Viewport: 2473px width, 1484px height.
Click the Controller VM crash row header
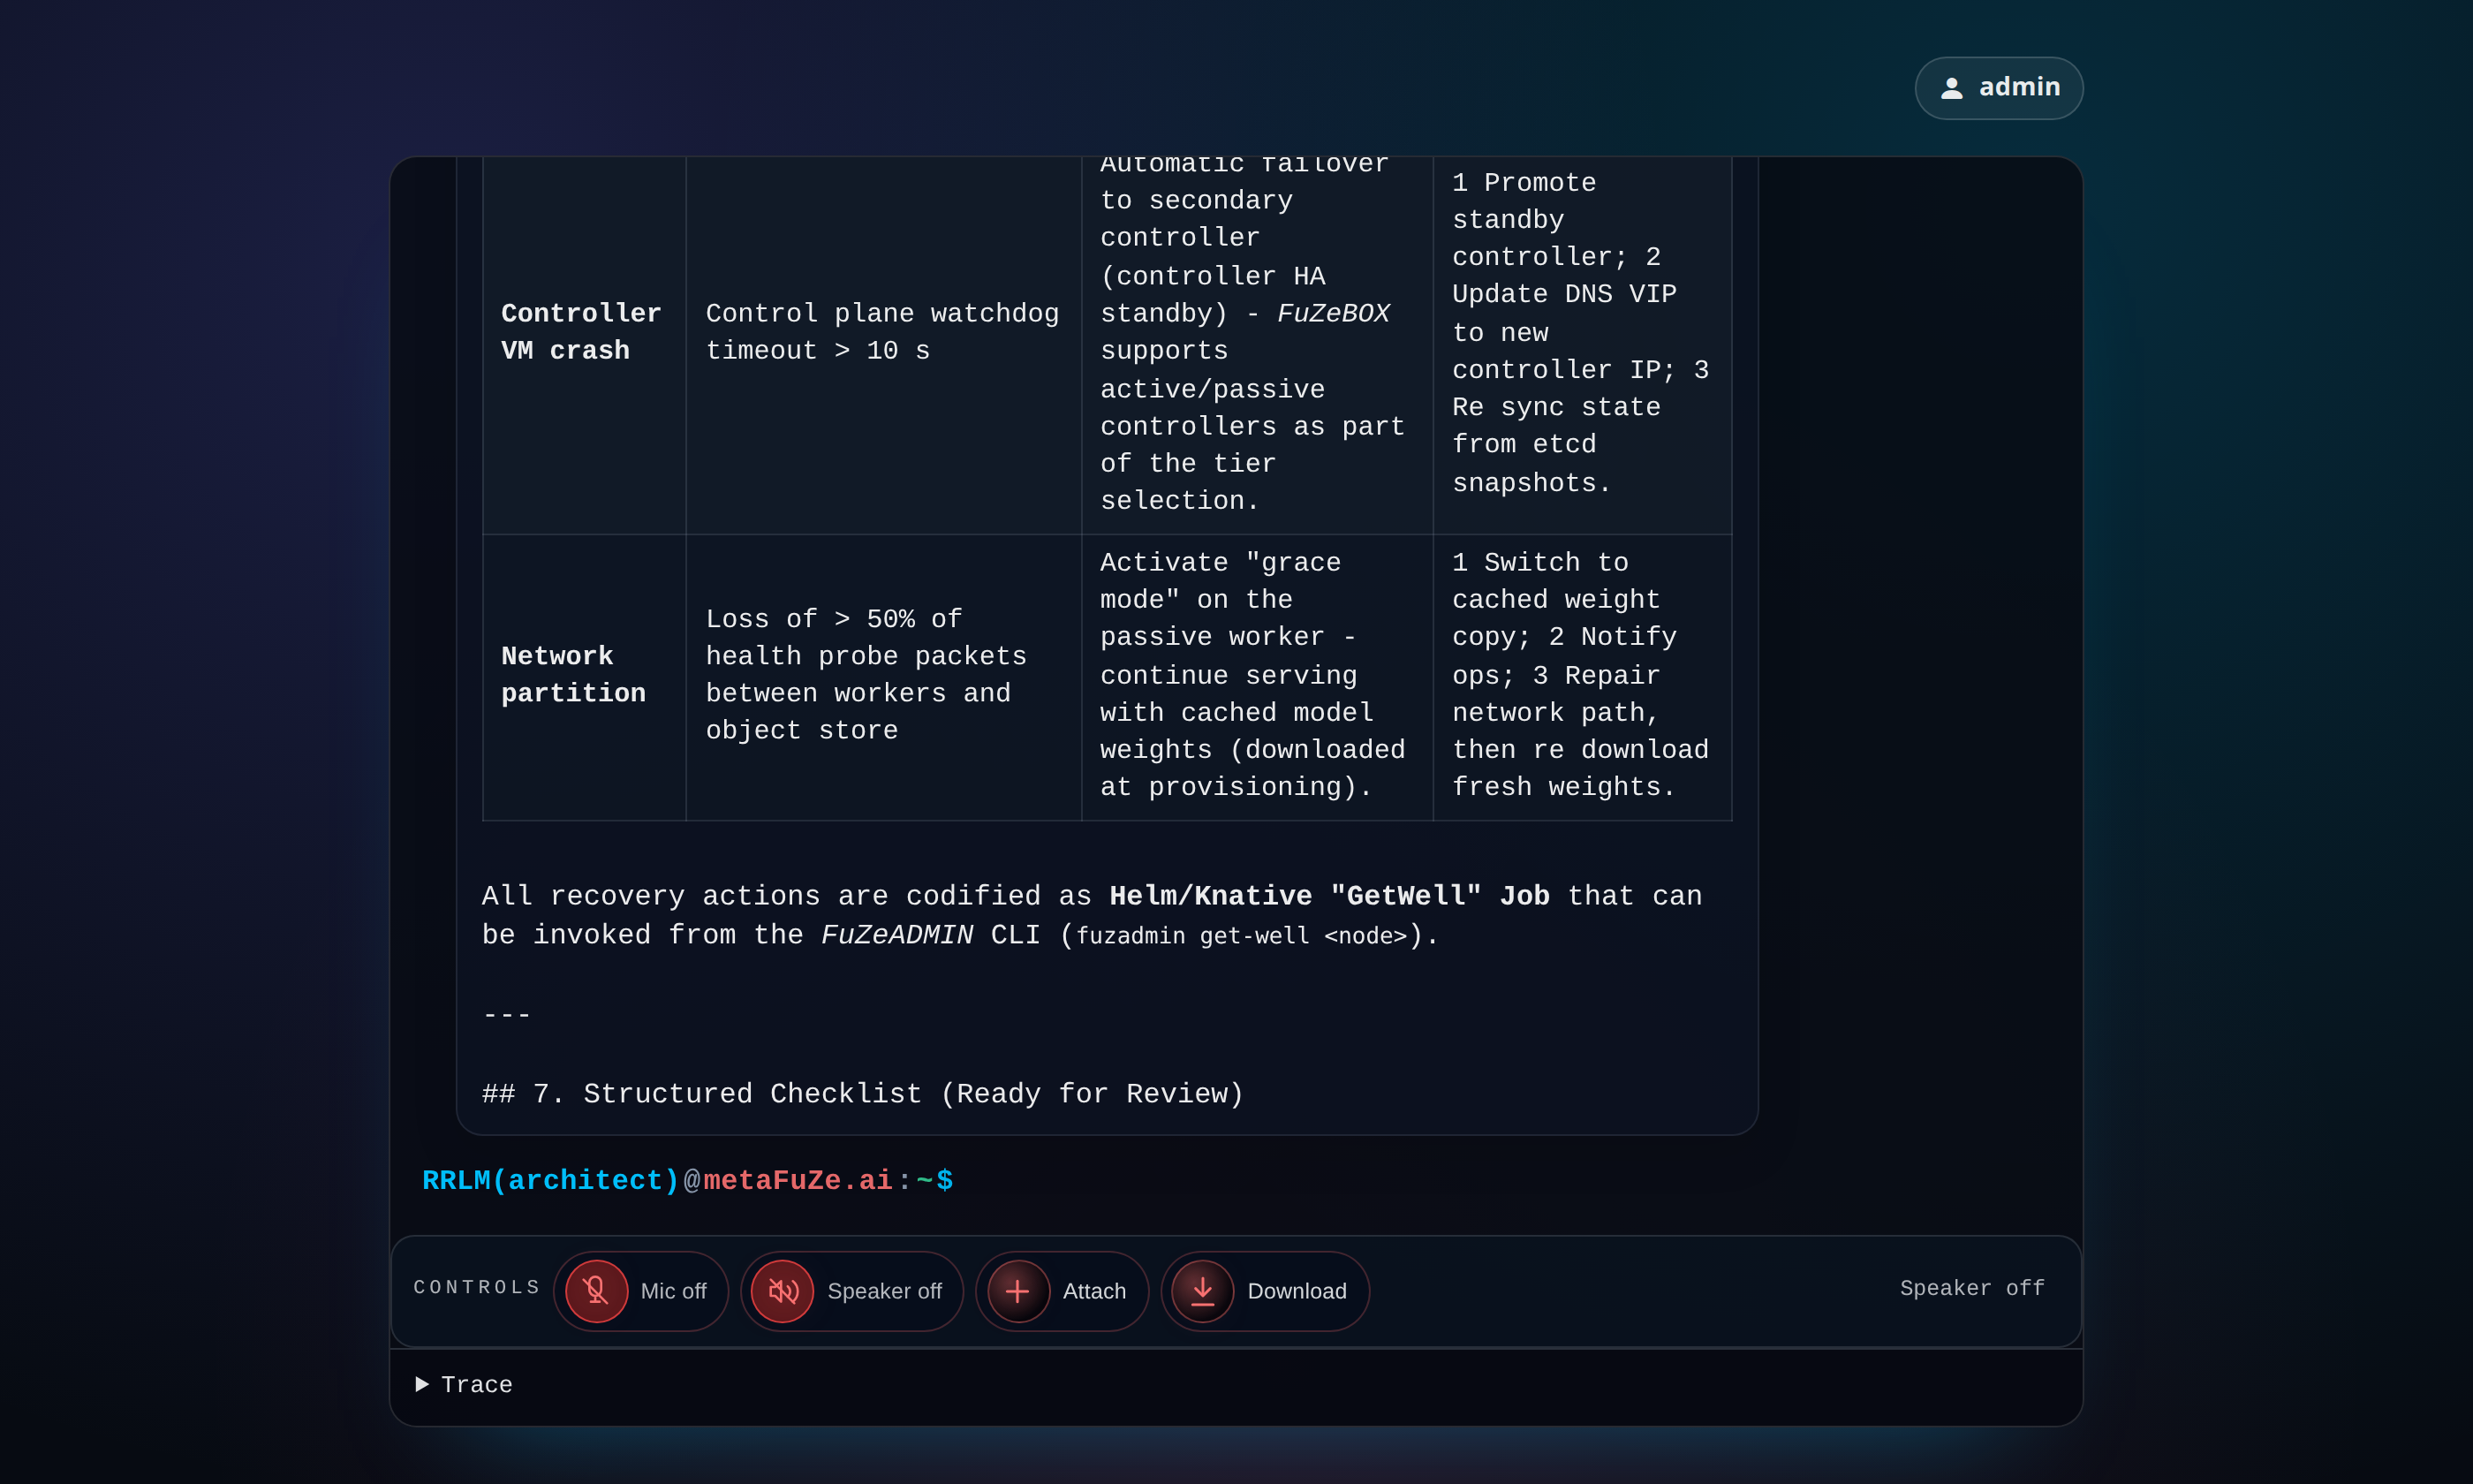pyautogui.click(x=581, y=332)
